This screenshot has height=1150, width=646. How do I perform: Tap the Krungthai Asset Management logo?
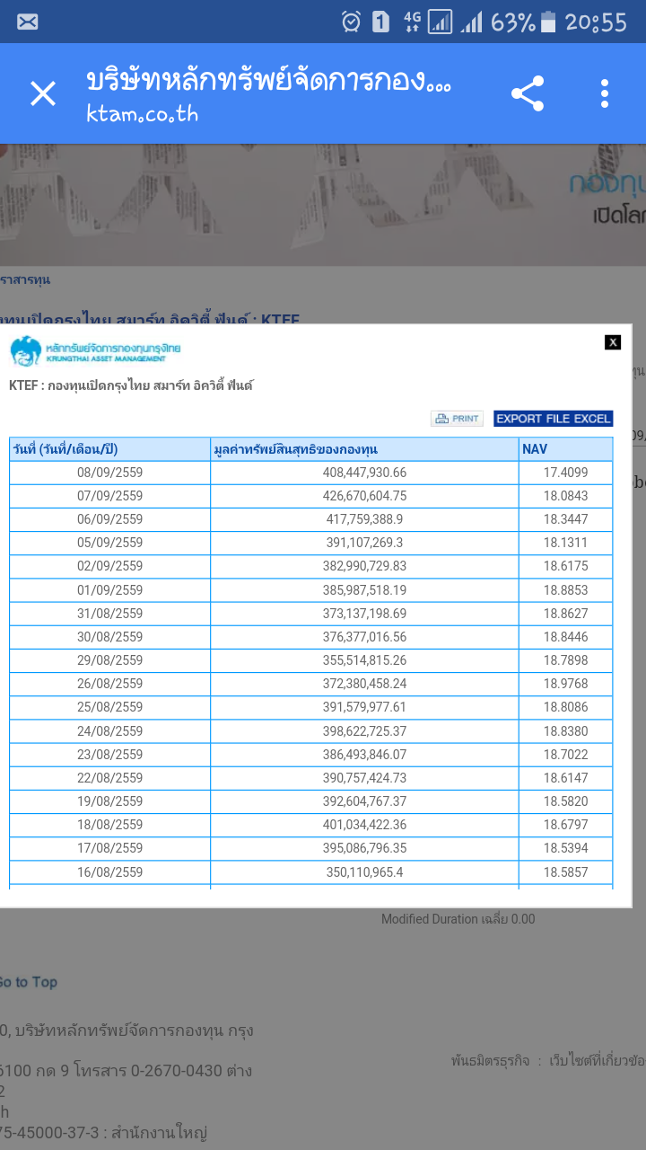95,351
